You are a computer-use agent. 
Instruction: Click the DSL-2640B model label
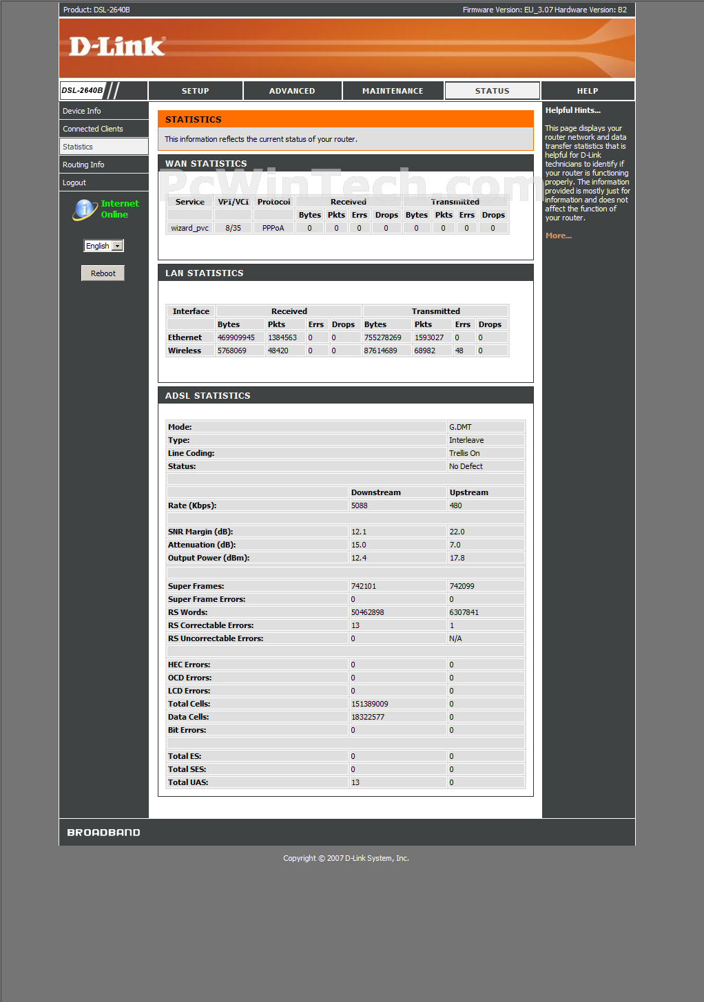tap(82, 90)
